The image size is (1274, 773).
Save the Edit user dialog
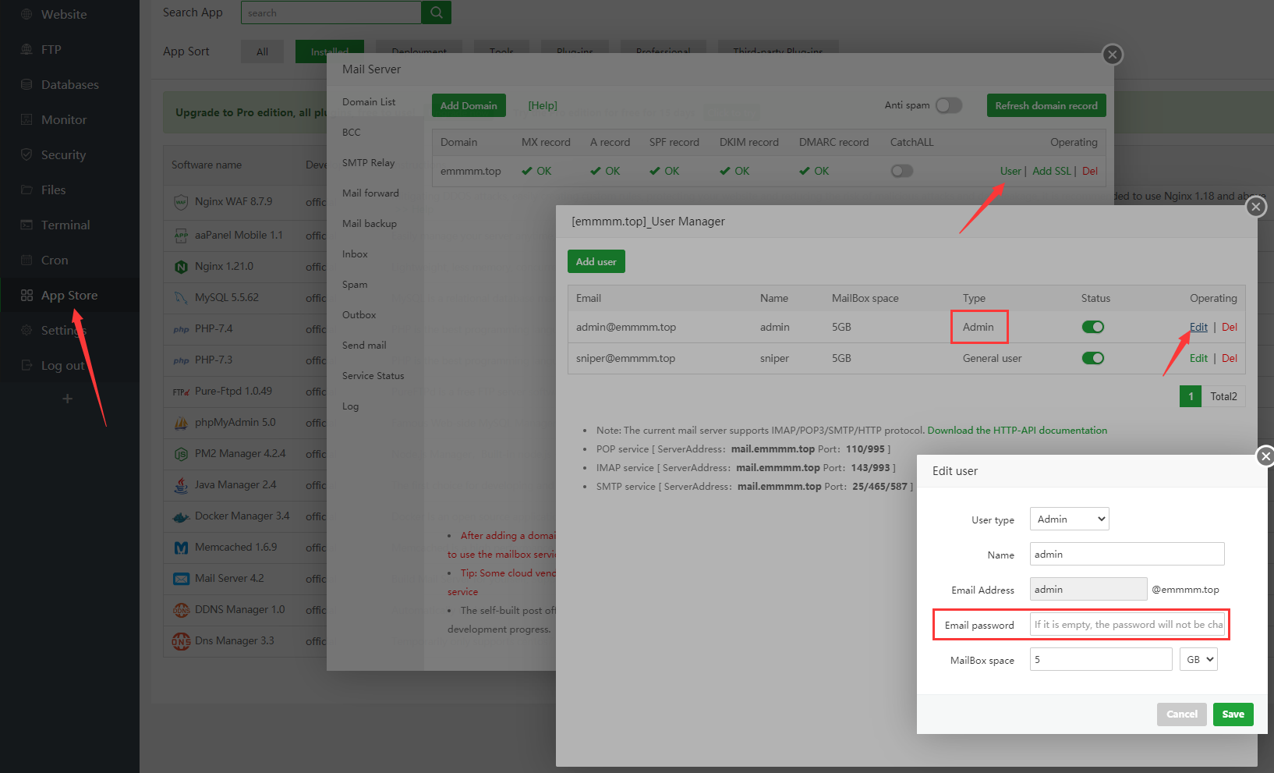pyautogui.click(x=1233, y=714)
